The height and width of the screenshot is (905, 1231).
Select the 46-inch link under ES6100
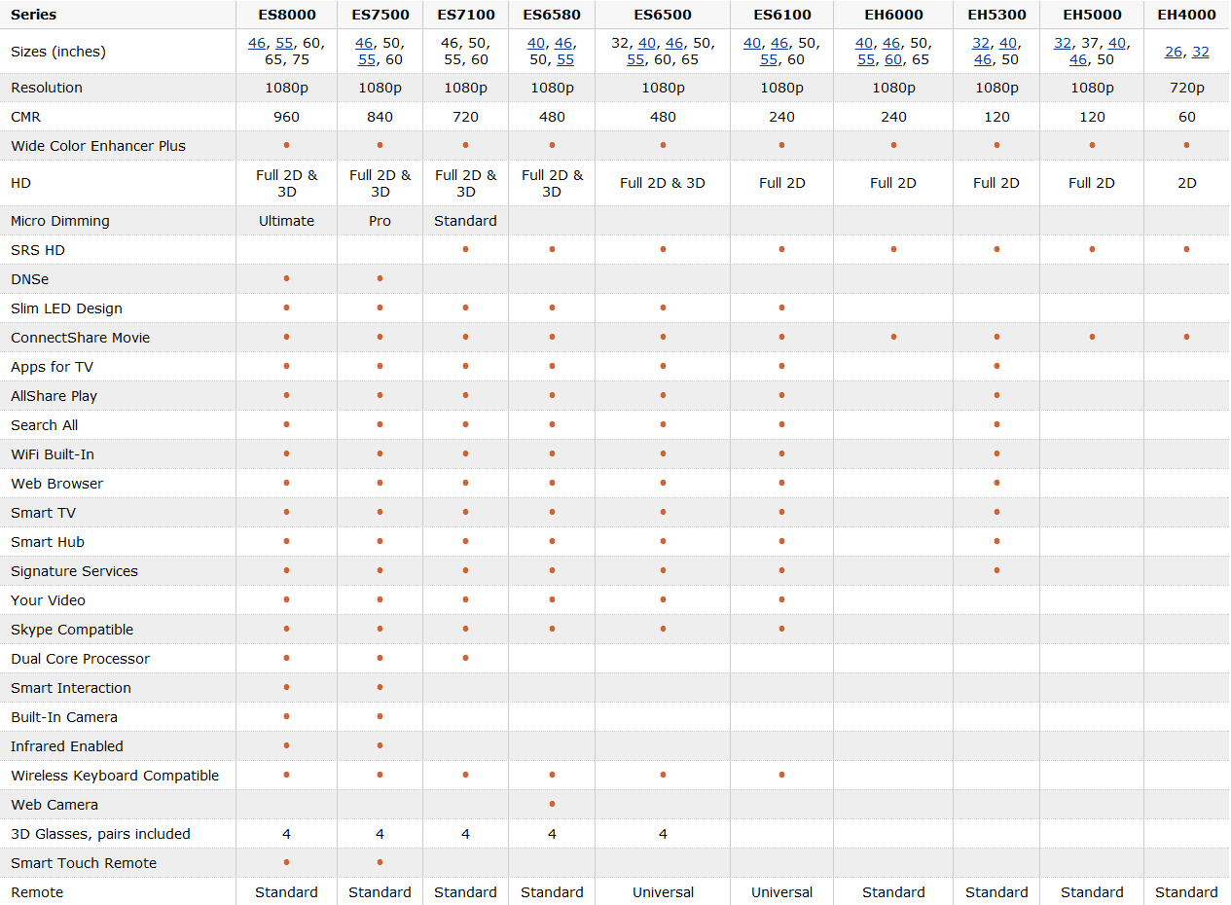[779, 43]
